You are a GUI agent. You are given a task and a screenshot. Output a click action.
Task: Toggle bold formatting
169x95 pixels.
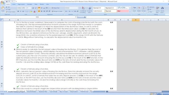tap(18, 11)
